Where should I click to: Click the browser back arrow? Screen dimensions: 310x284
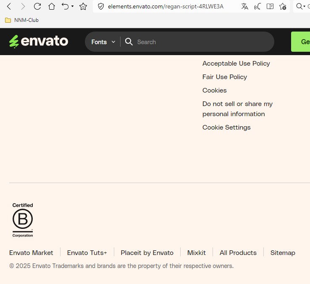coord(9,6)
